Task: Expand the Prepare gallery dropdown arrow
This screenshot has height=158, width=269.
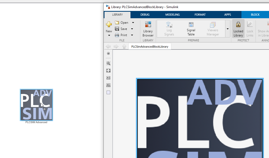Action: pyautogui.click(x=228, y=29)
